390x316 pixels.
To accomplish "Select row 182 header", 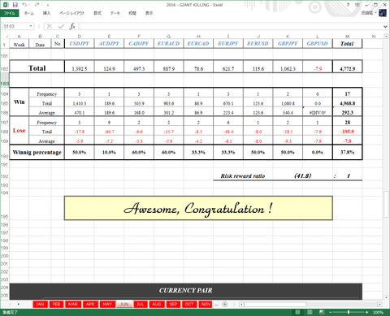I will point(5,67).
